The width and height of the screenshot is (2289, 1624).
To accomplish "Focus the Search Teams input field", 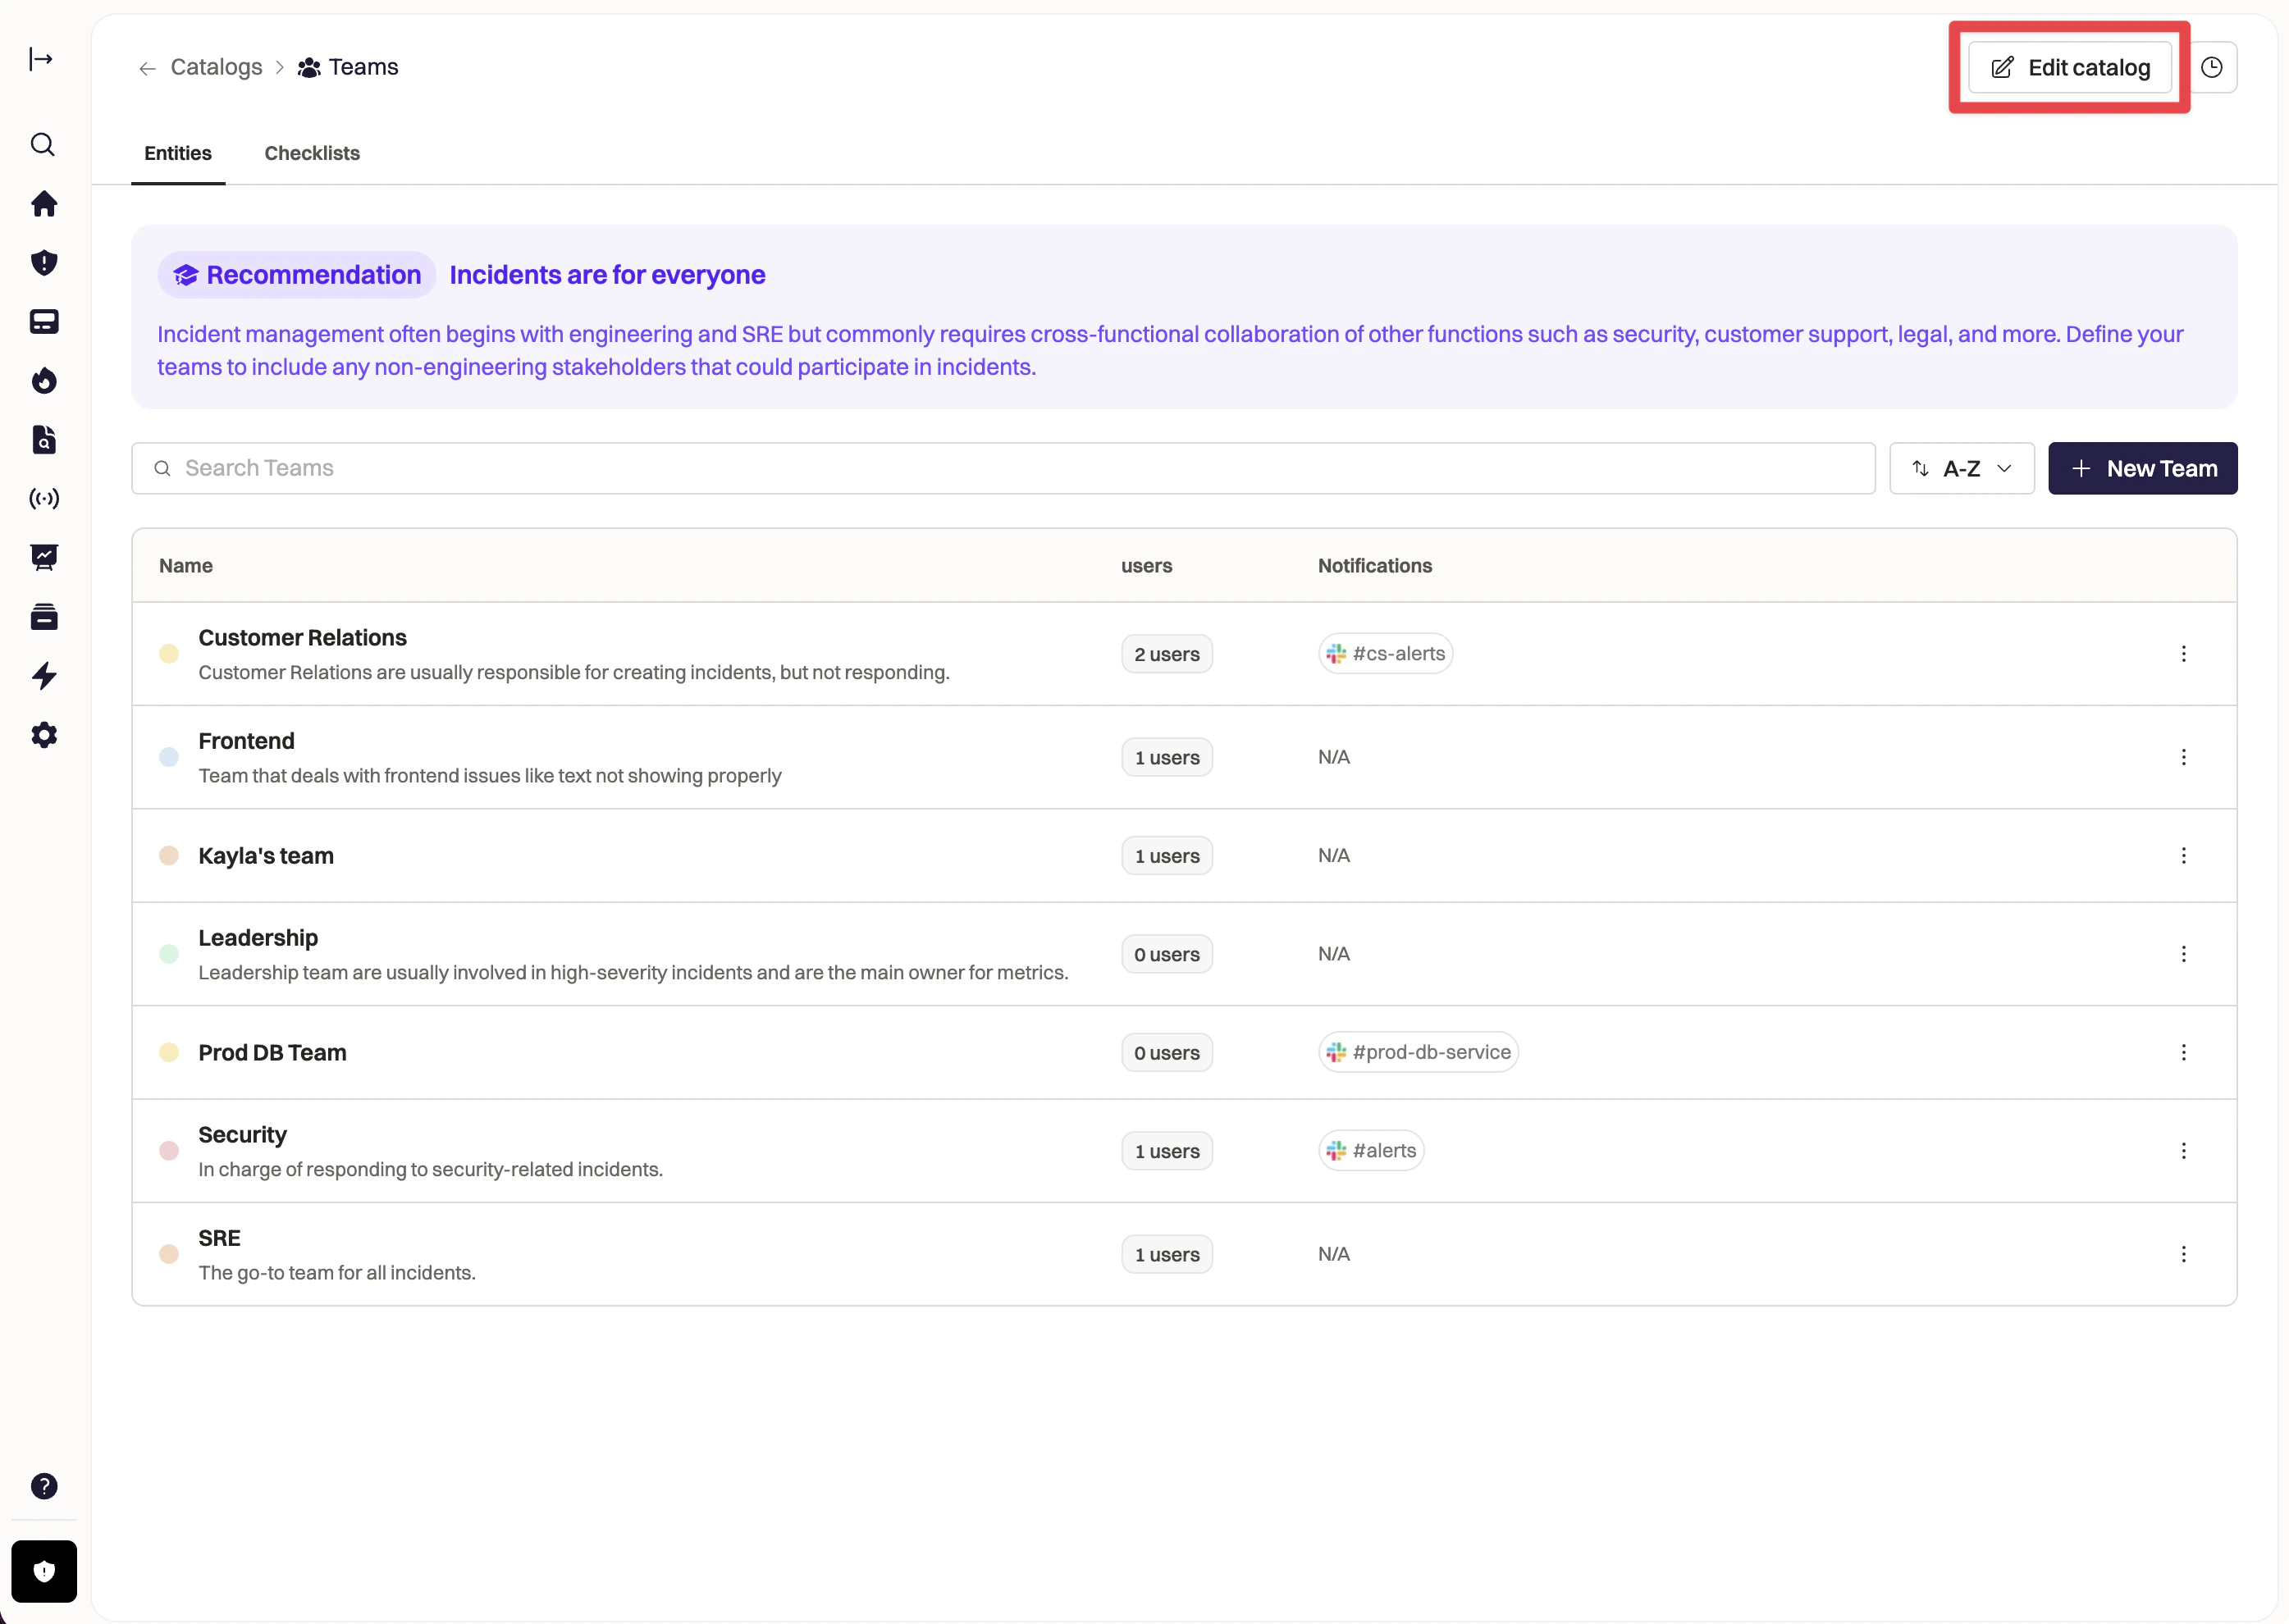I will pyautogui.click(x=1002, y=468).
